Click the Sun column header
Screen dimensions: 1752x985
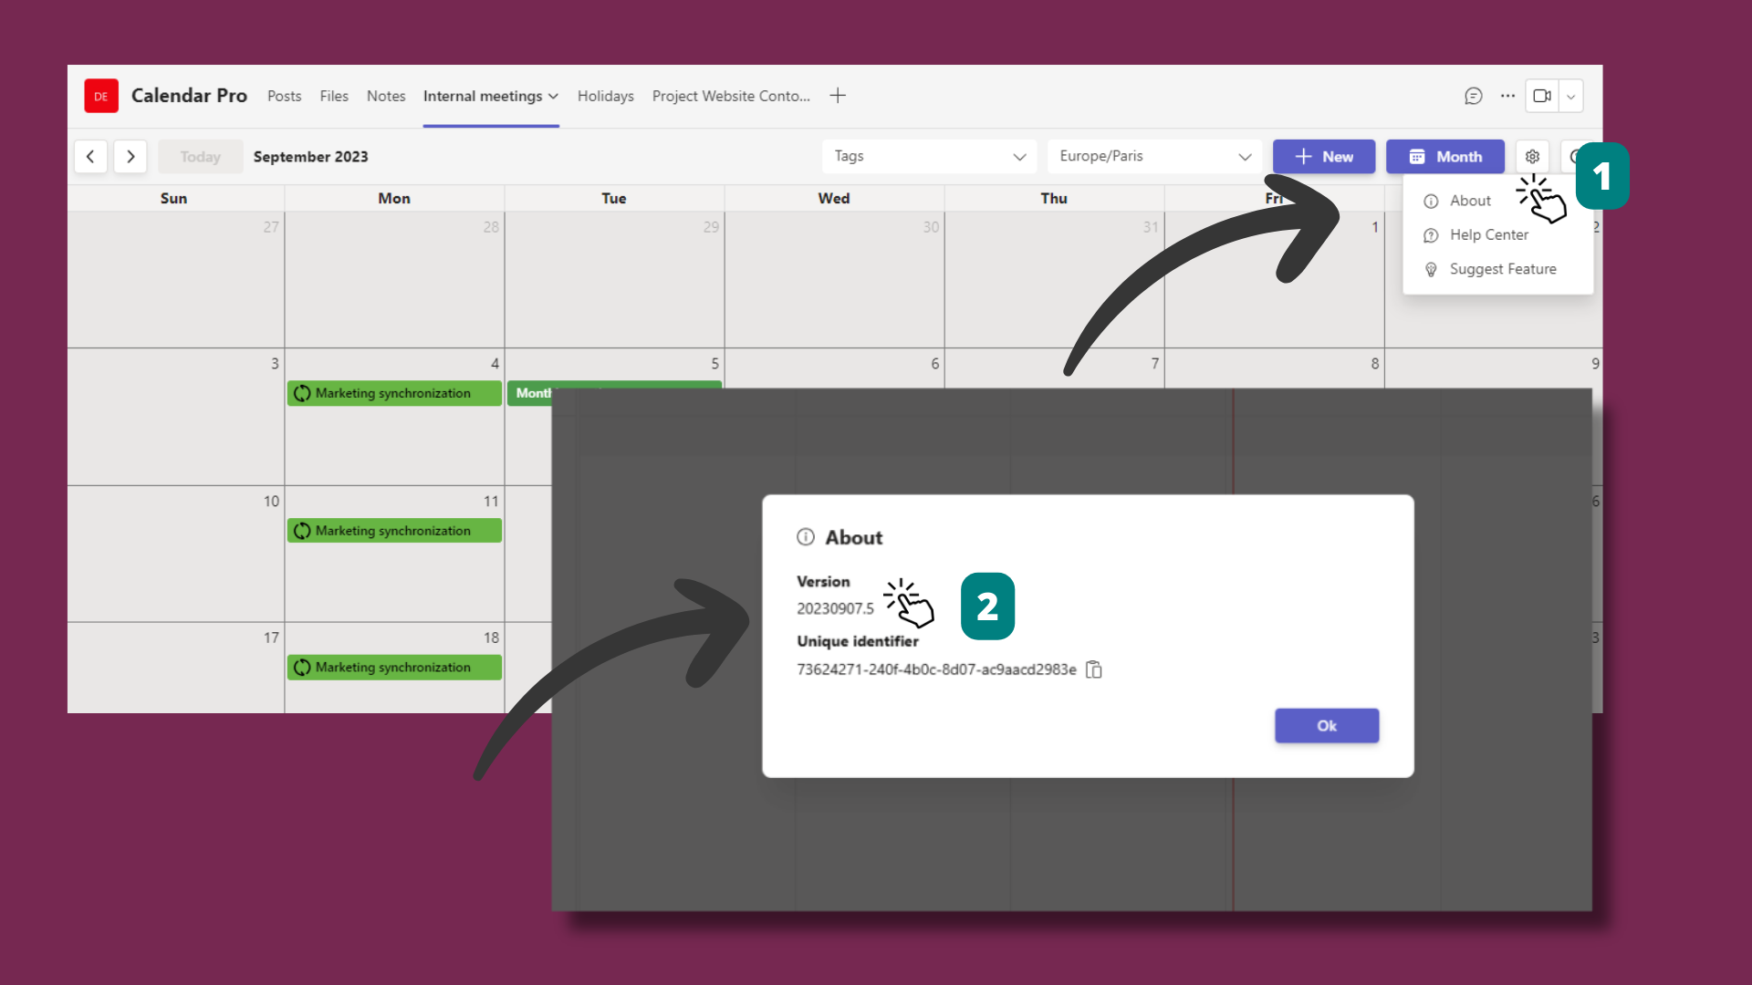coord(173,199)
